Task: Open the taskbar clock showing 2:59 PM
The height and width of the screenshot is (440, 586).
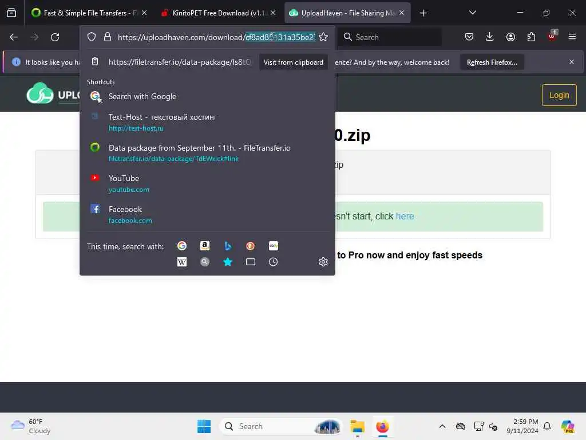Action: click(522, 426)
